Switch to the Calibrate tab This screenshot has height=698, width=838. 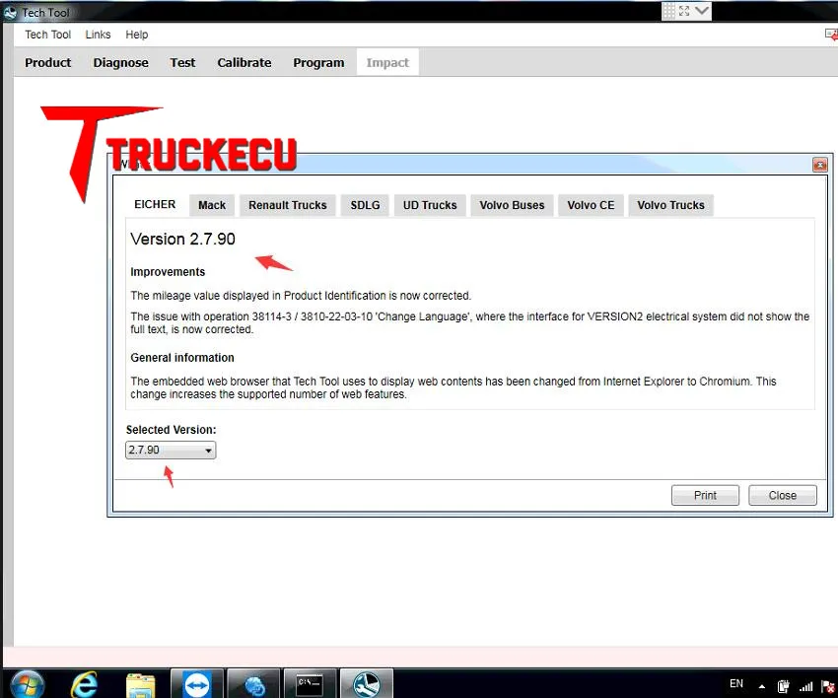(x=244, y=62)
